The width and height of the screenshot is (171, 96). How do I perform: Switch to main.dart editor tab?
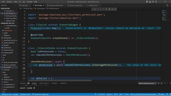[24, 5]
